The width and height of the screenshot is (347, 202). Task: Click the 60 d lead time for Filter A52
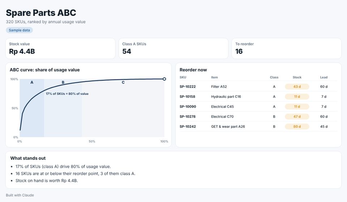point(324,87)
